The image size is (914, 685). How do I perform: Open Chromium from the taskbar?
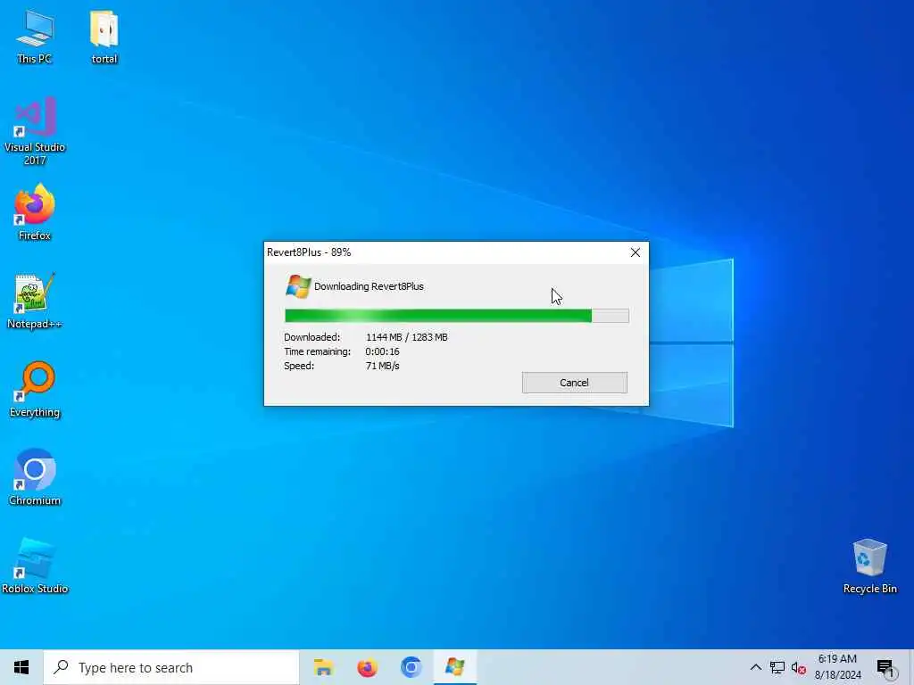411,667
